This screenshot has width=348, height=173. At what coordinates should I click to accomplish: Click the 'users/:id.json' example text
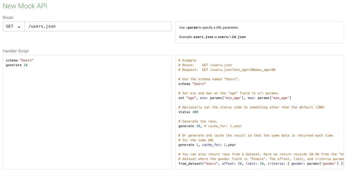[x=232, y=37]
